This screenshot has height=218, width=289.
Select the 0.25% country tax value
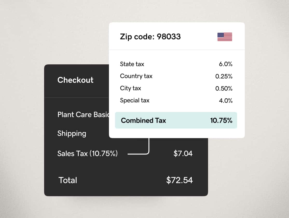pos(224,76)
